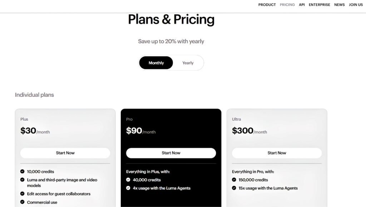Open the JOIN US link
The image size is (366, 207).
pyautogui.click(x=356, y=5)
